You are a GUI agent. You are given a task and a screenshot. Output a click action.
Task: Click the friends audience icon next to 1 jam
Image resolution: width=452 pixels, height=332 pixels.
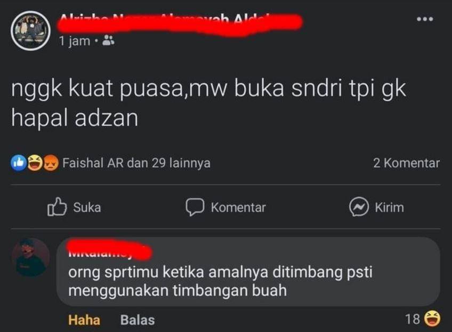(x=108, y=41)
